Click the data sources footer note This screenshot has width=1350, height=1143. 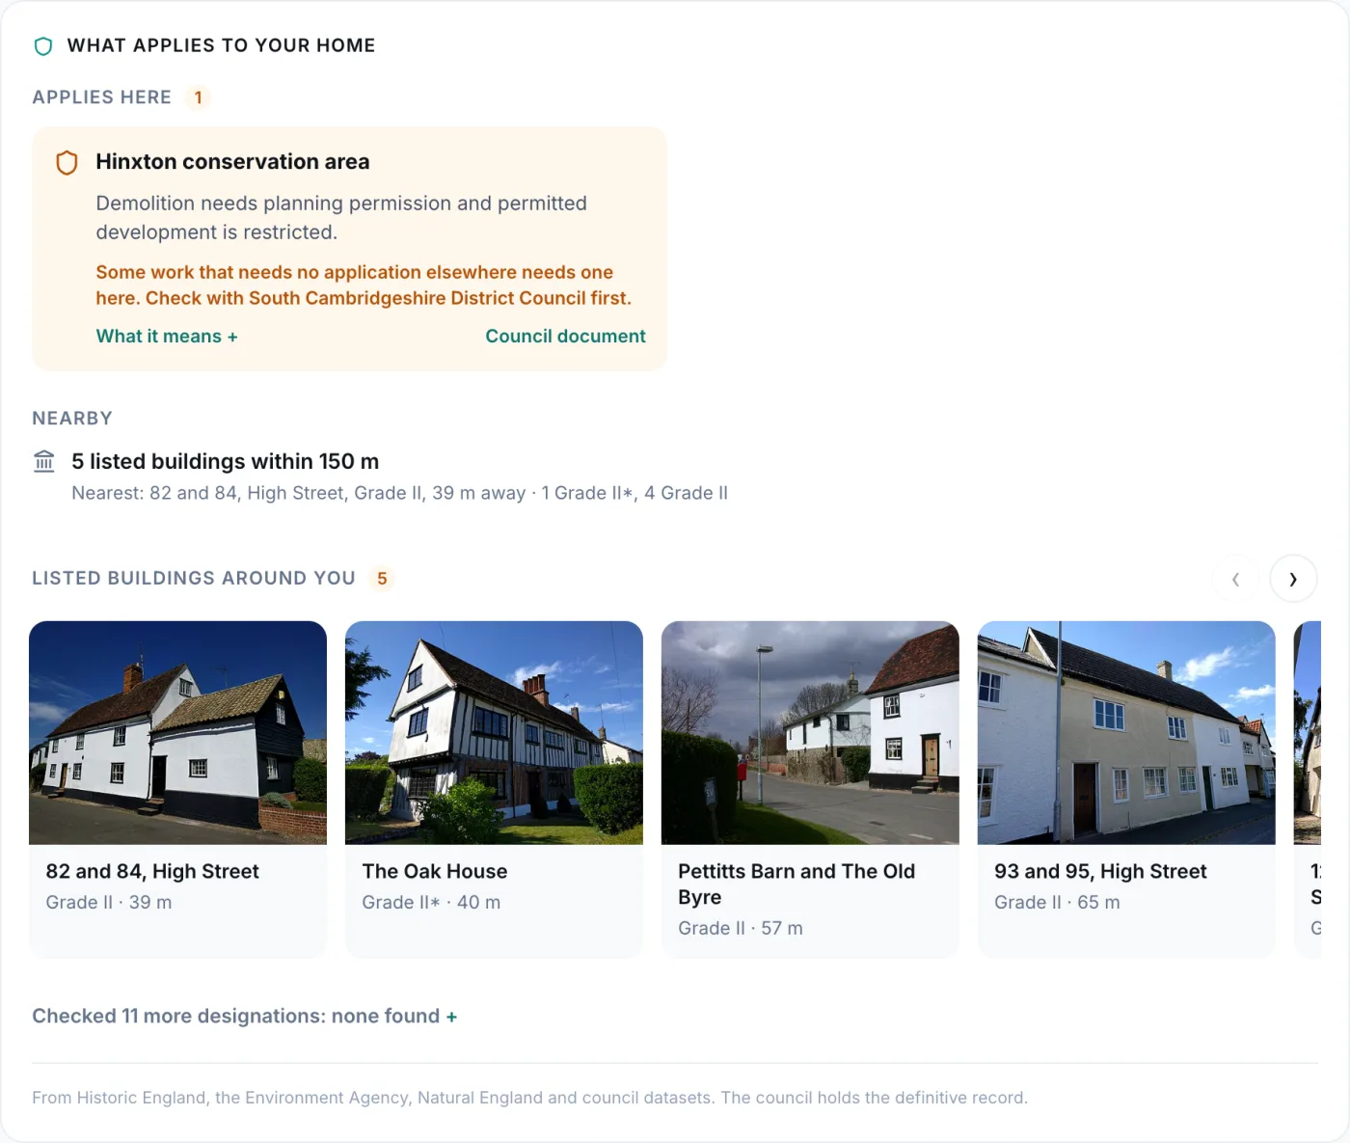529,1098
